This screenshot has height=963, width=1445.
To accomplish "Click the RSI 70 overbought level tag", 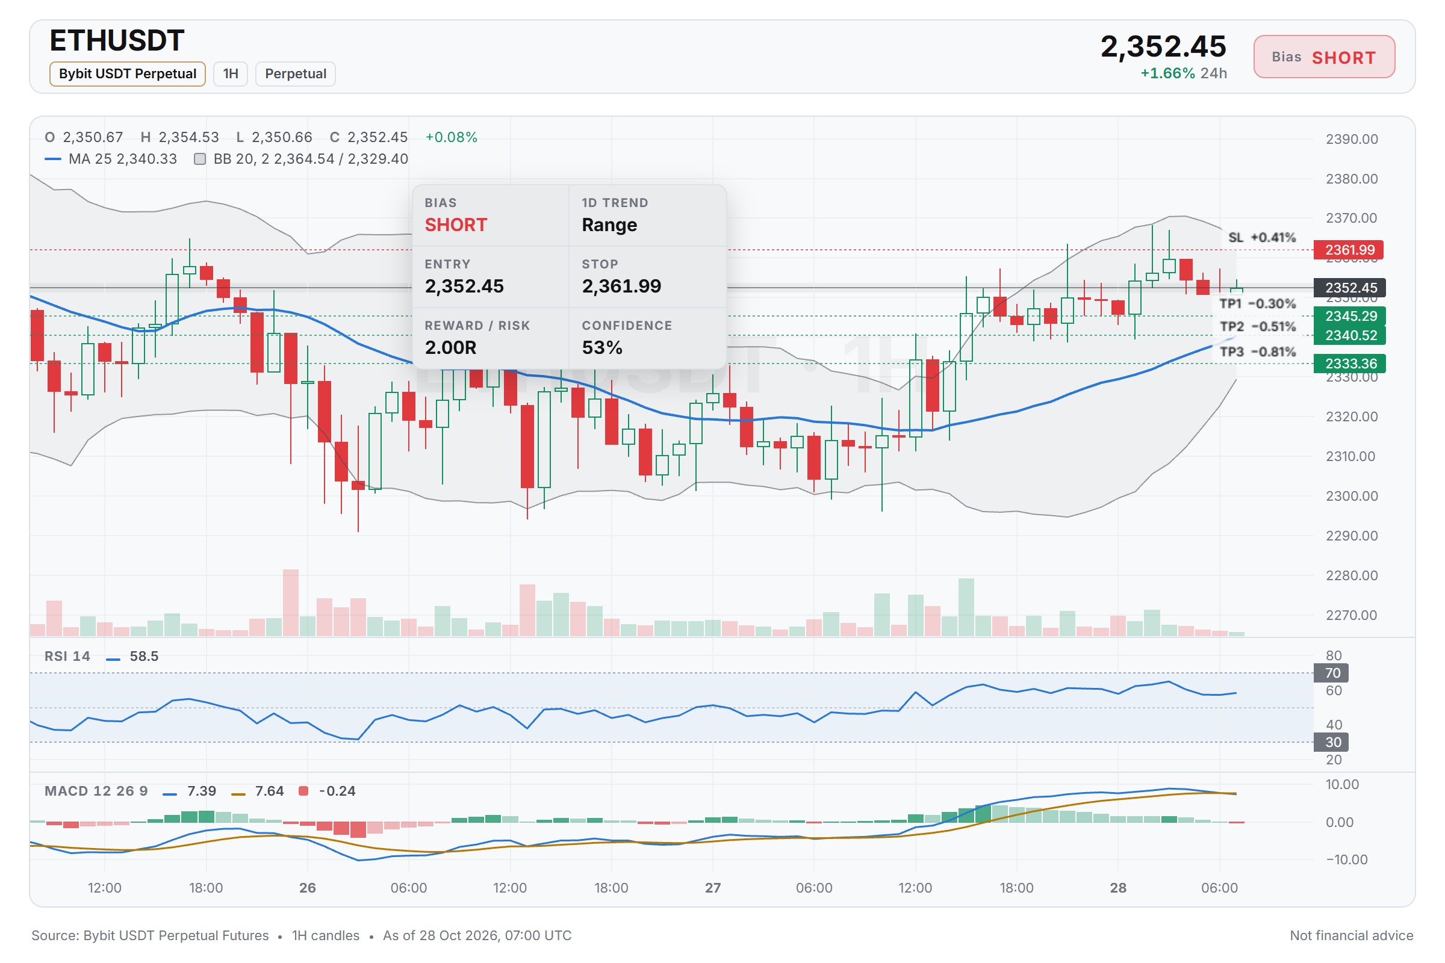I will point(1331,673).
